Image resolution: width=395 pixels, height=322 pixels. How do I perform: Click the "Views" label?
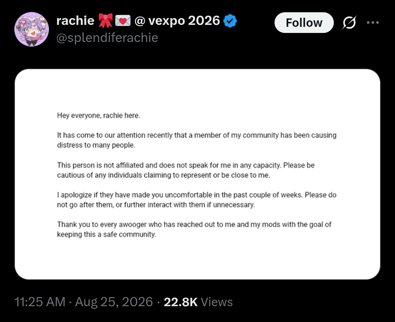pos(217,302)
